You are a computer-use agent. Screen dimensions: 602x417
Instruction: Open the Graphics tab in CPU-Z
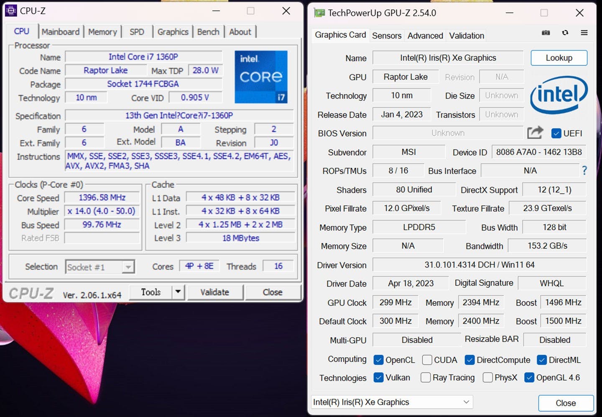point(173,32)
